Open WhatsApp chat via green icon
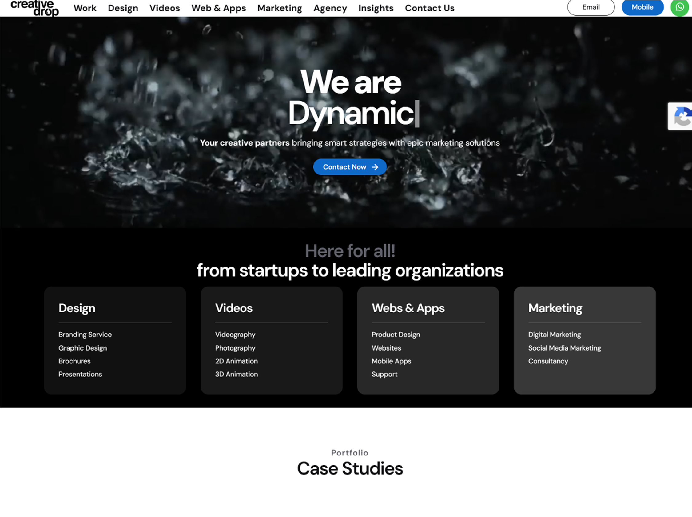The height and width of the screenshot is (517, 692). [x=679, y=7]
